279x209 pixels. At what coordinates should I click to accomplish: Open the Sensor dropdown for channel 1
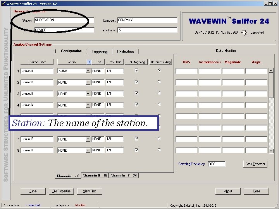88,71
